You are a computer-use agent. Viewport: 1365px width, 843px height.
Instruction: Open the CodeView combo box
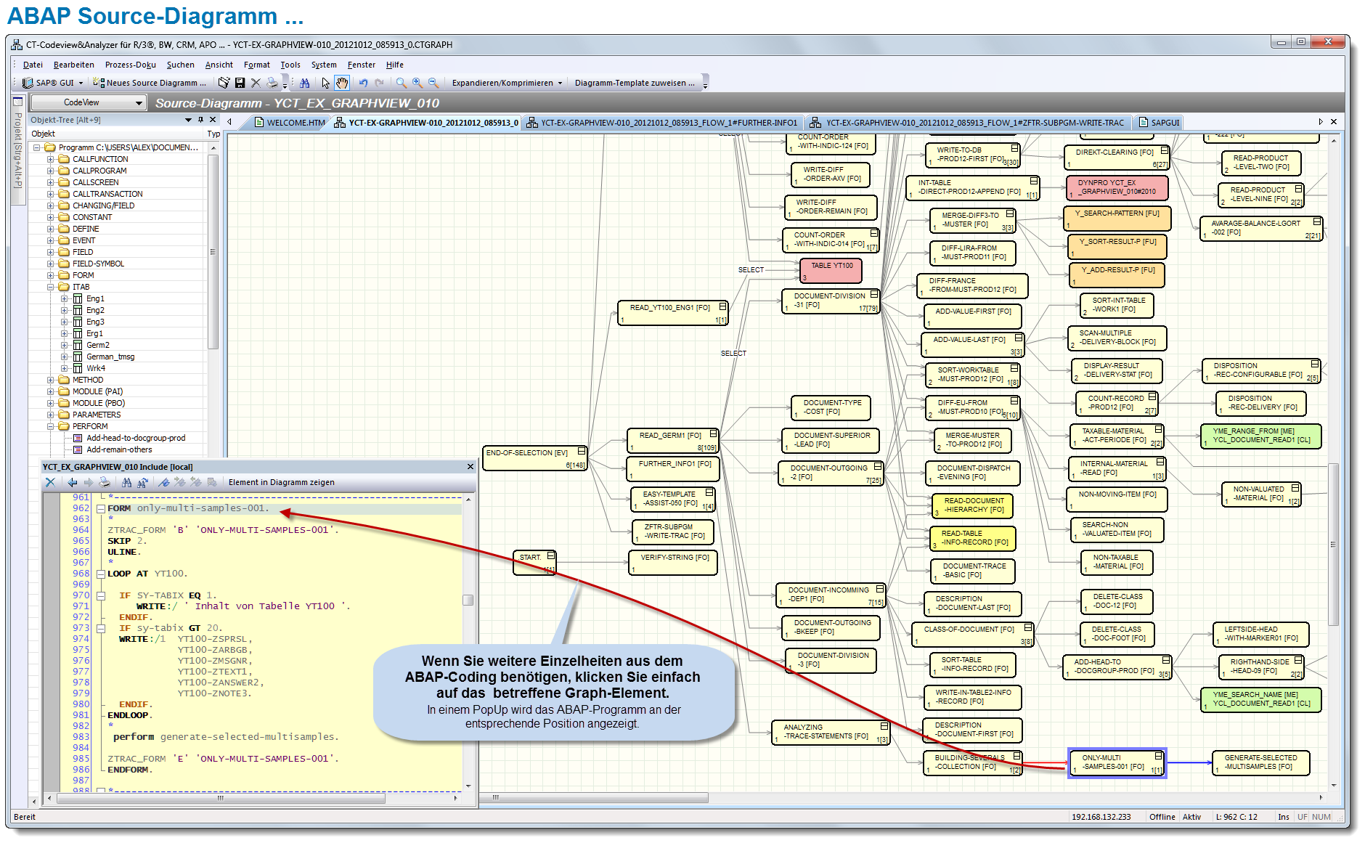[87, 102]
